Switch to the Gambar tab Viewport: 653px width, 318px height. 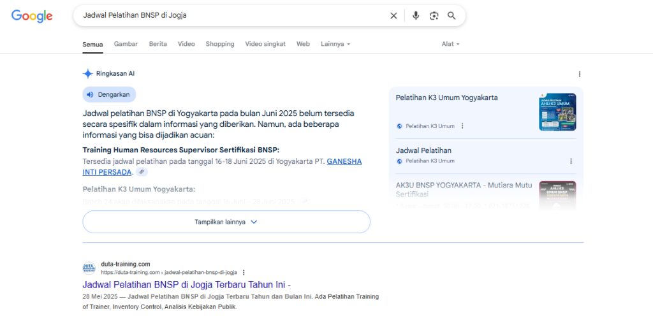126,44
